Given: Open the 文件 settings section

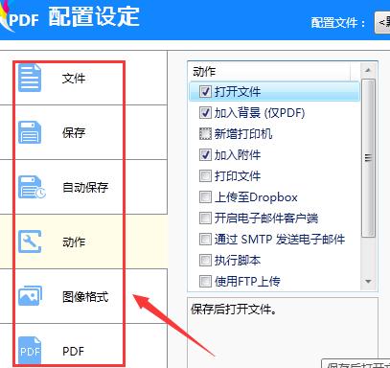Looking at the screenshot, I should click(x=74, y=79).
